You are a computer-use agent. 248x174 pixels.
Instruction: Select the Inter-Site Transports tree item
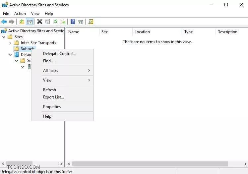coord(38,43)
